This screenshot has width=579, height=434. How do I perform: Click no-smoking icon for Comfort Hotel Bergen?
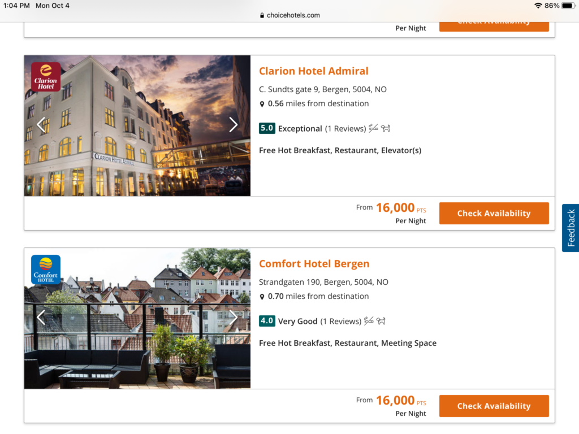click(x=369, y=321)
